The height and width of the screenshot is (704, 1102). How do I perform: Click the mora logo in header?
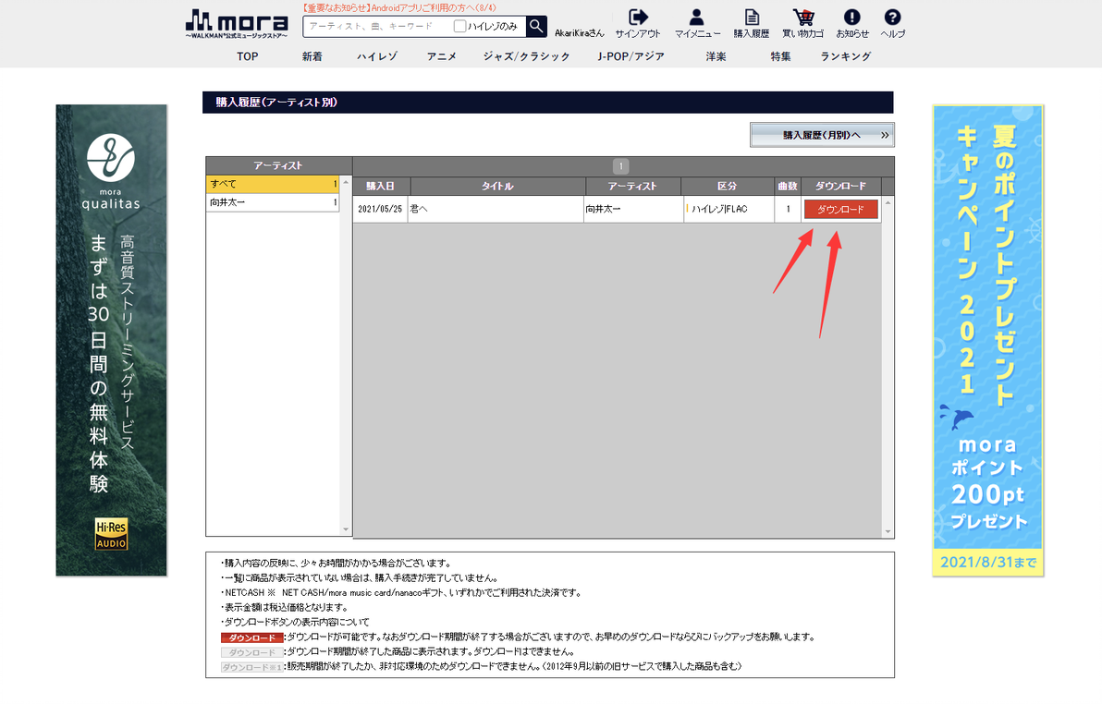click(237, 24)
